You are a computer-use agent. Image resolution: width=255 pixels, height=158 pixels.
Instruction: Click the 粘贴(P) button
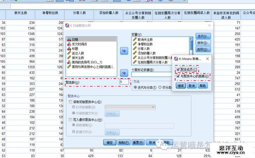pos(124,143)
